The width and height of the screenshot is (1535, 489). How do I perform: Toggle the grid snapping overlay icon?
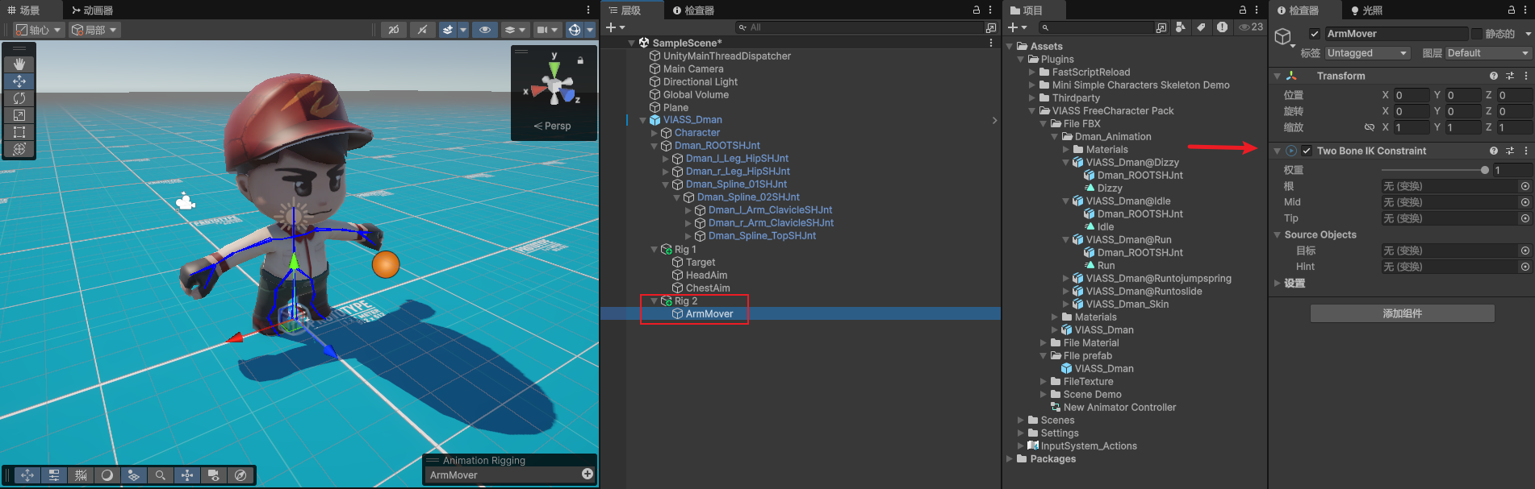click(81, 475)
